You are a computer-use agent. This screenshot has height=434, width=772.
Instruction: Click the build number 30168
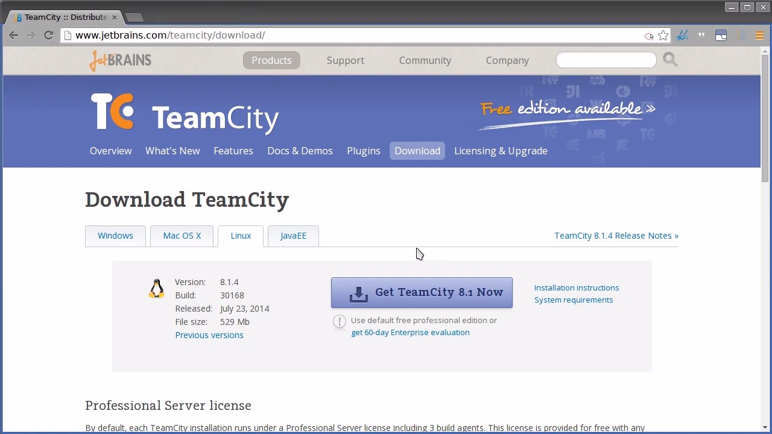[232, 295]
